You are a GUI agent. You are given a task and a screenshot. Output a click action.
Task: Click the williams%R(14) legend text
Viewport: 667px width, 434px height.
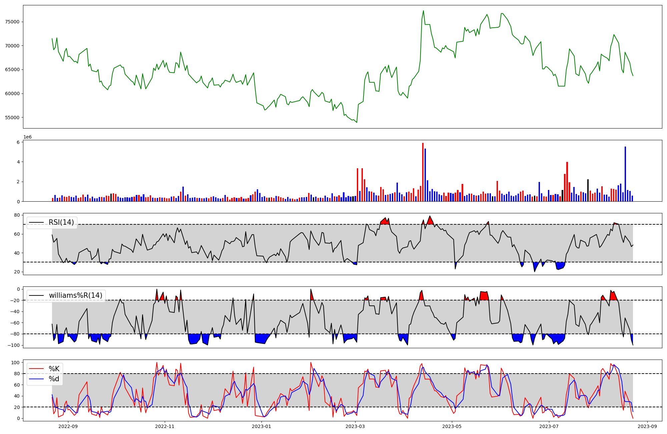tap(76, 295)
